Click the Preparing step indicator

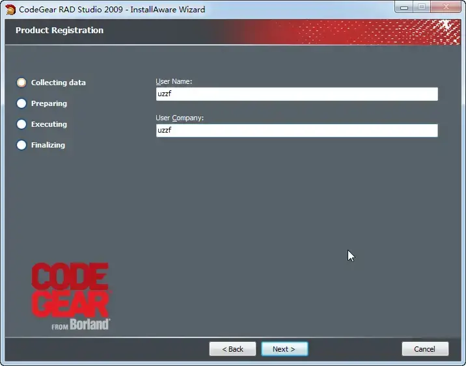click(21, 103)
